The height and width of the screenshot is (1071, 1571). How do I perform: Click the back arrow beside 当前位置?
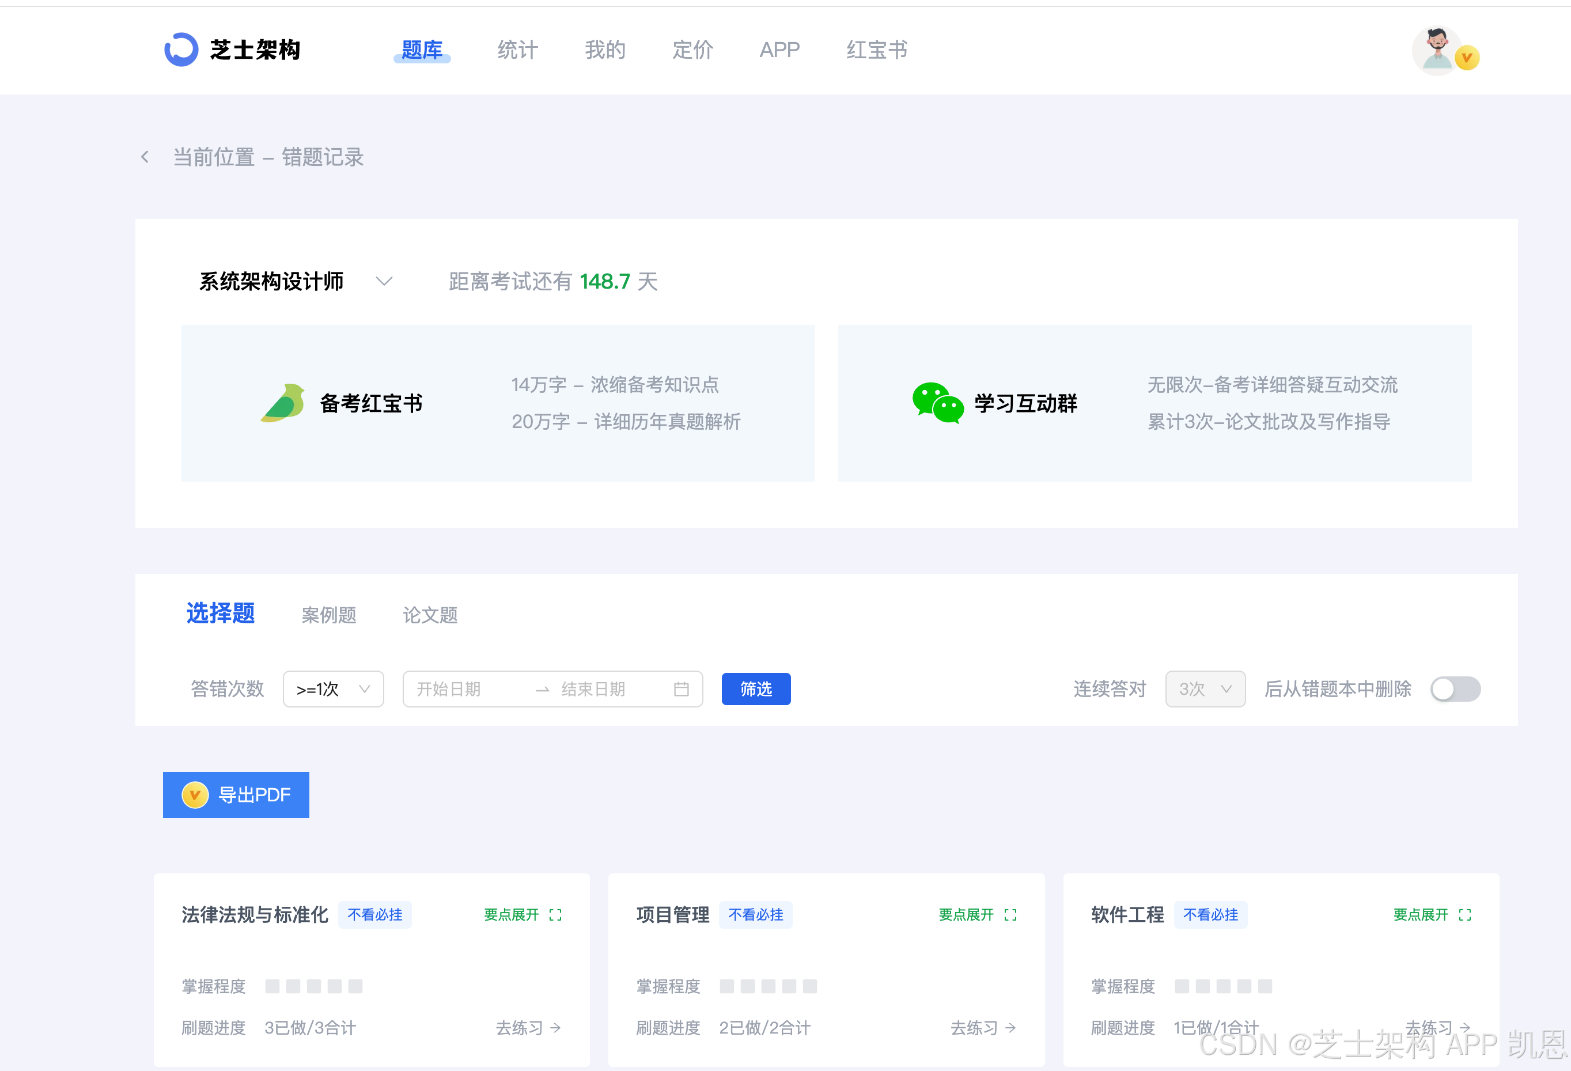(x=145, y=157)
